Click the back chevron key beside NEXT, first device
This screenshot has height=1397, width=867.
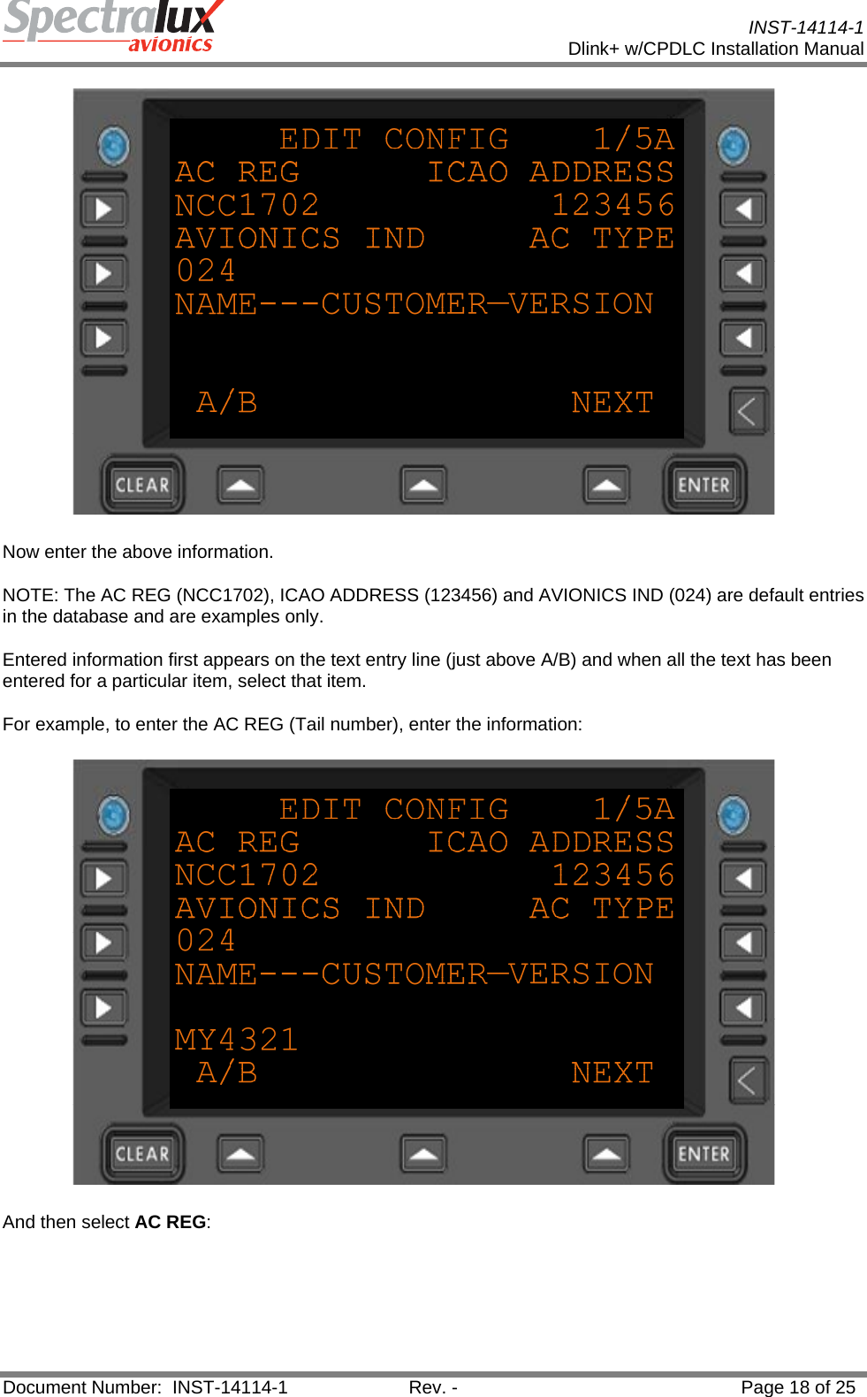[x=748, y=411]
